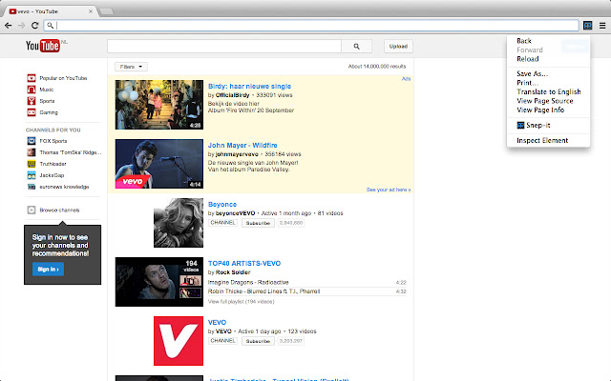The width and height of the screenshot is (611, 381).
Task: Reload the page with the toolbar refresh icon
Action: coord(35,25)
